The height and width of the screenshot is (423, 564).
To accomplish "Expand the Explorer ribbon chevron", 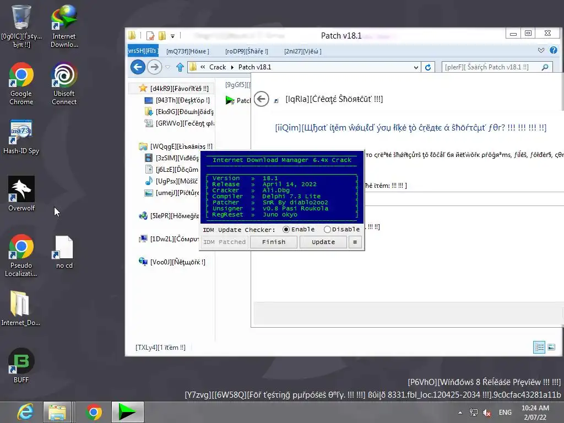I will coord(541,50).
